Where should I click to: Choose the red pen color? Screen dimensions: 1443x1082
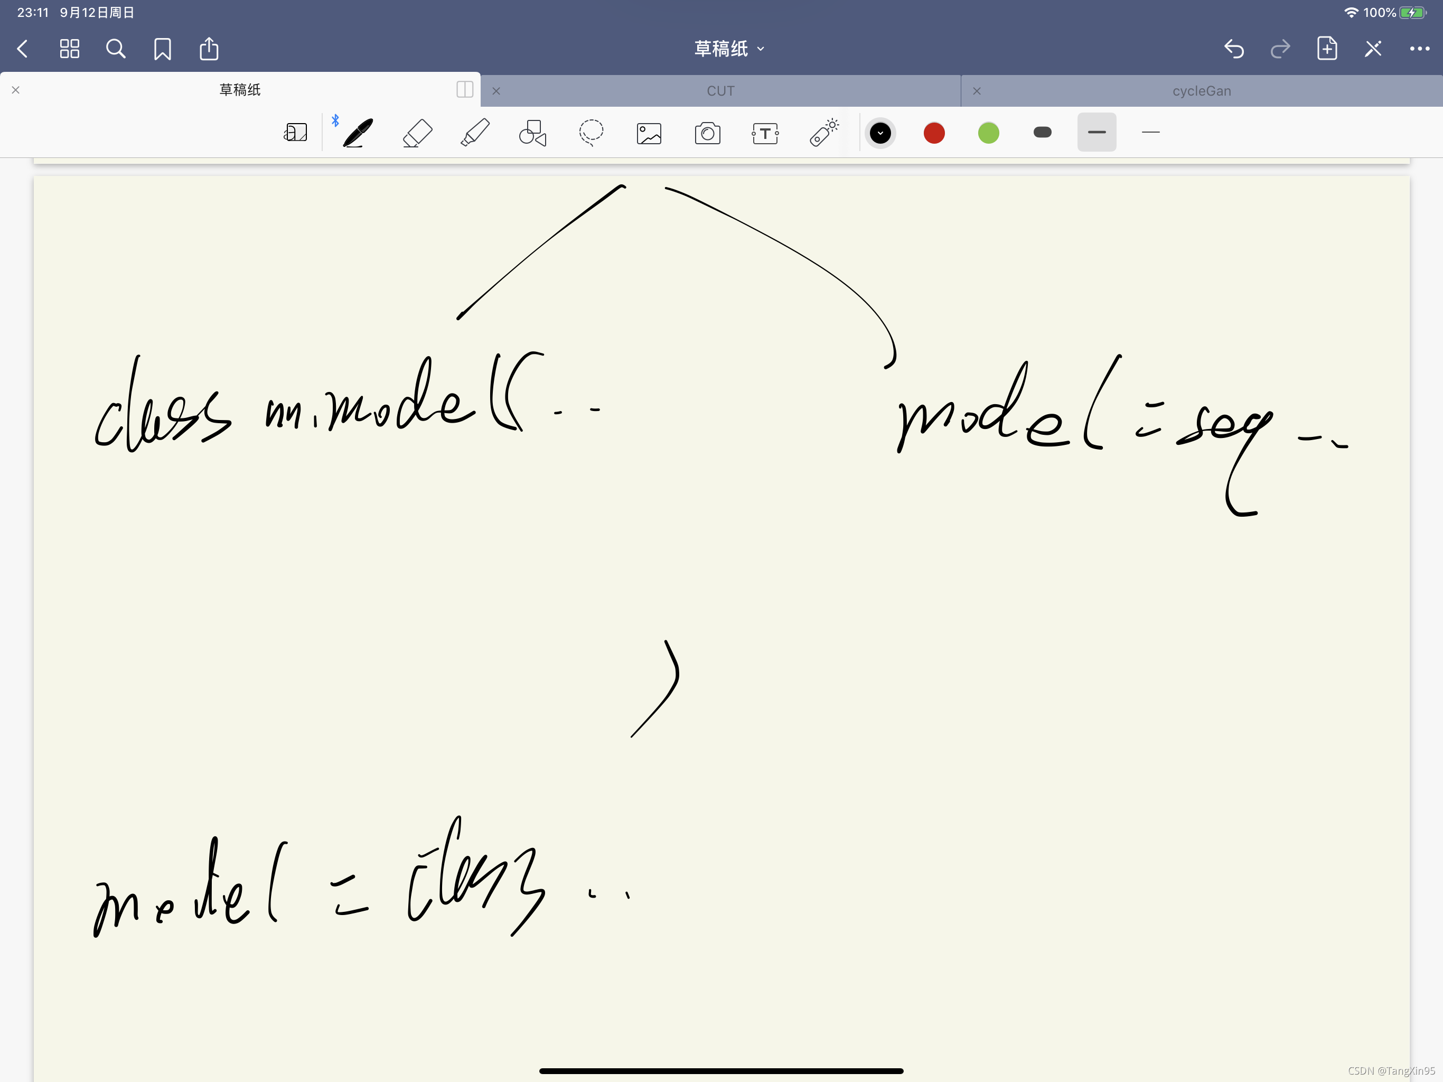tap(934, 133)
